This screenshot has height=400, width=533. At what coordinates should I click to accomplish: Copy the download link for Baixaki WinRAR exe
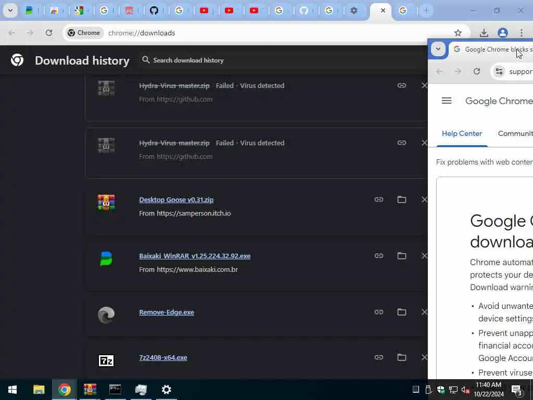click(379, 256)
